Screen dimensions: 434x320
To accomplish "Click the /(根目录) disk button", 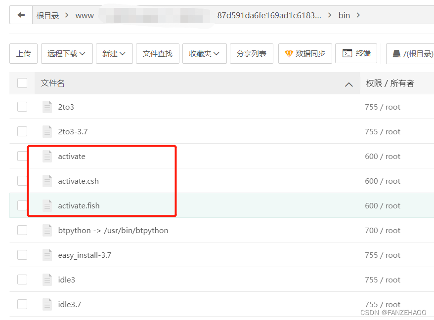I will [x=410, y=54].
